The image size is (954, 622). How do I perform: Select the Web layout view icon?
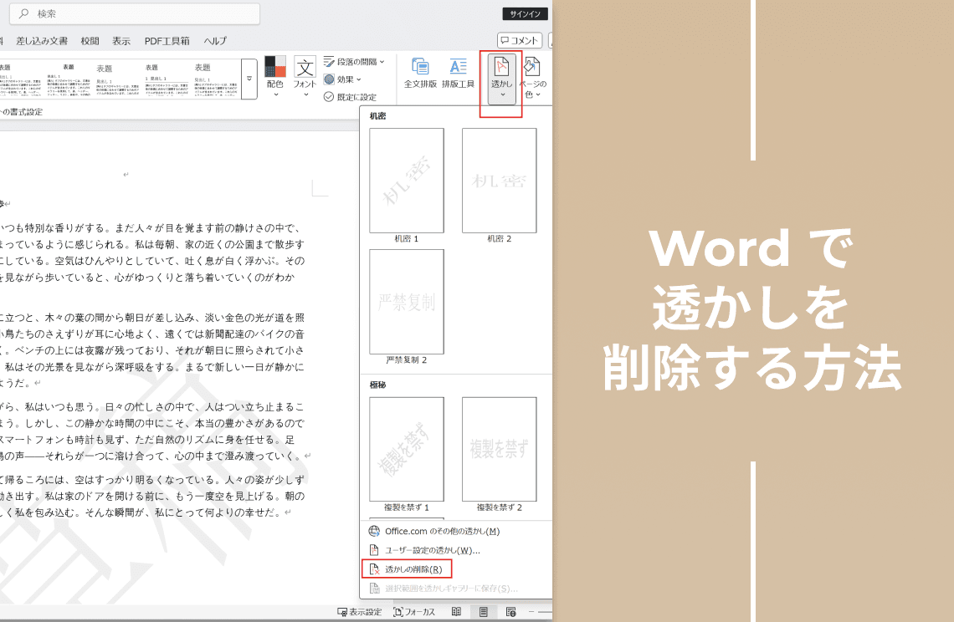pos(510,612)
